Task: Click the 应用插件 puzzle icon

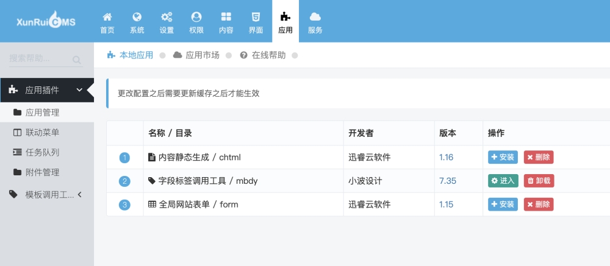Action: [x=13, y=89]
